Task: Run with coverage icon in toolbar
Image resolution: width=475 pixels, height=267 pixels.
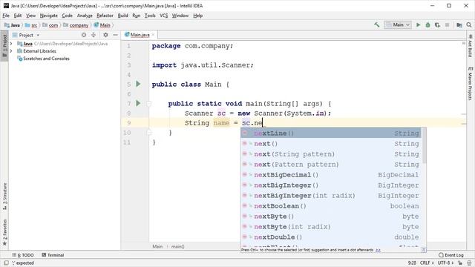Action: click(x=437, y=24)
